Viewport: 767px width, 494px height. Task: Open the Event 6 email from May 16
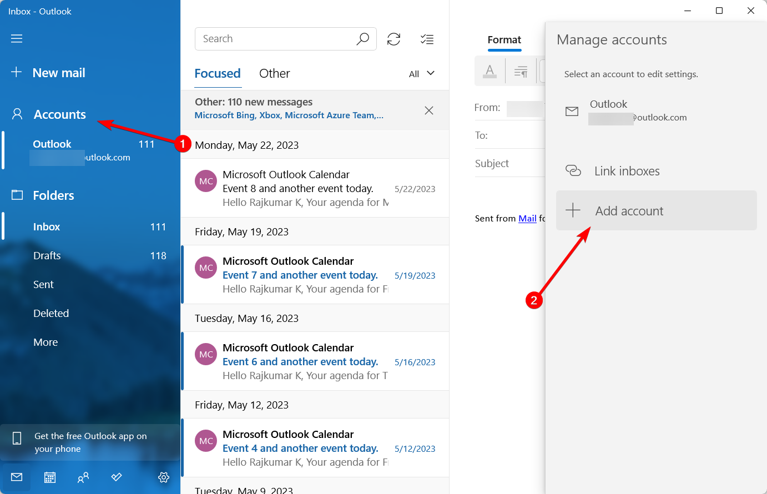tap(315, 361)
